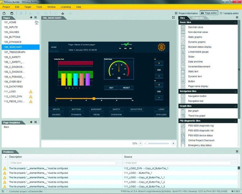Select the Boolean status display tile icon
The image size is (242, 194).
pos(183,47)
